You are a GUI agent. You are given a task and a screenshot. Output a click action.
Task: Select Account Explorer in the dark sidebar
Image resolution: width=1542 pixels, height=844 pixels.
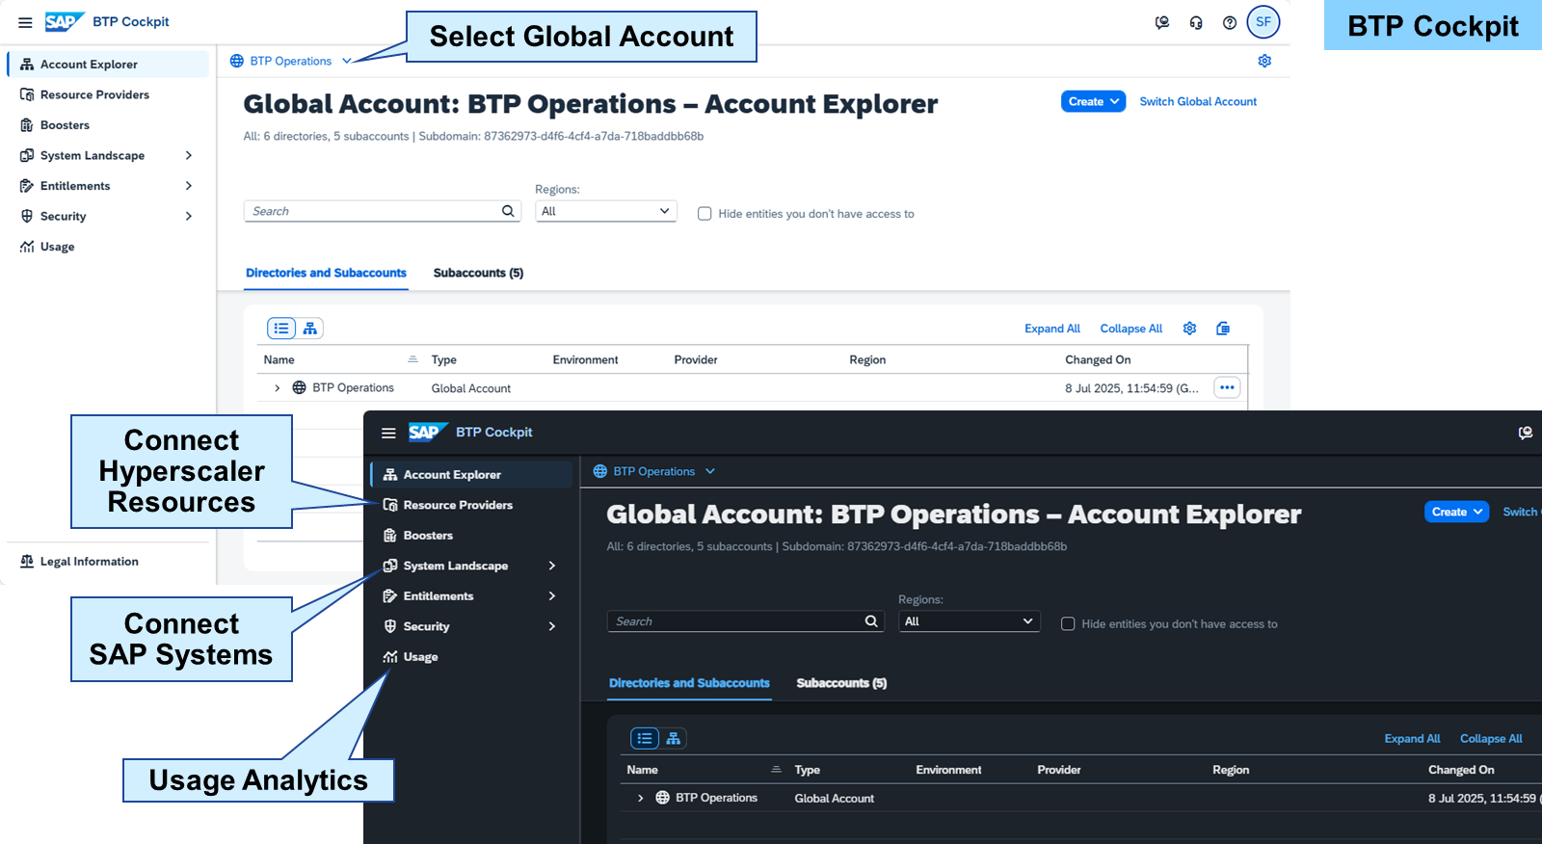click(471, 474)
